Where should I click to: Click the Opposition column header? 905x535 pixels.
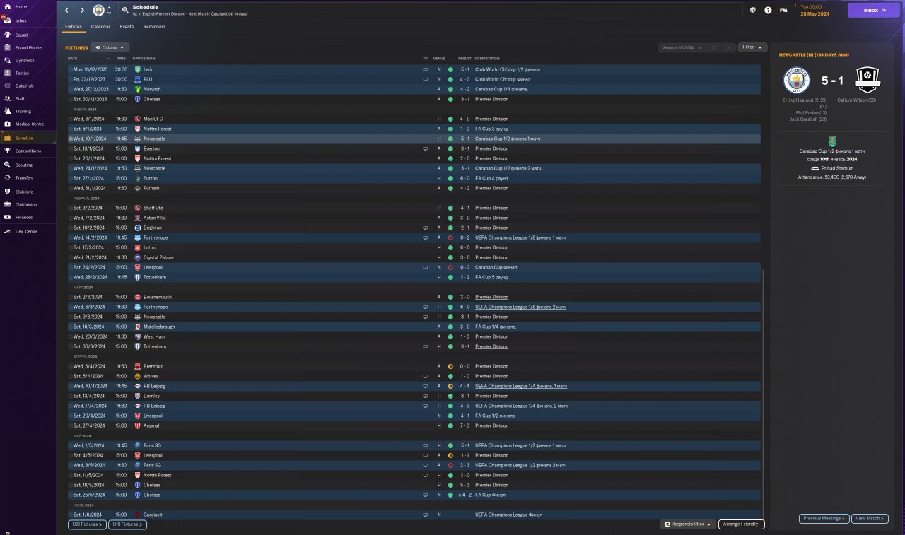(144, 59)
